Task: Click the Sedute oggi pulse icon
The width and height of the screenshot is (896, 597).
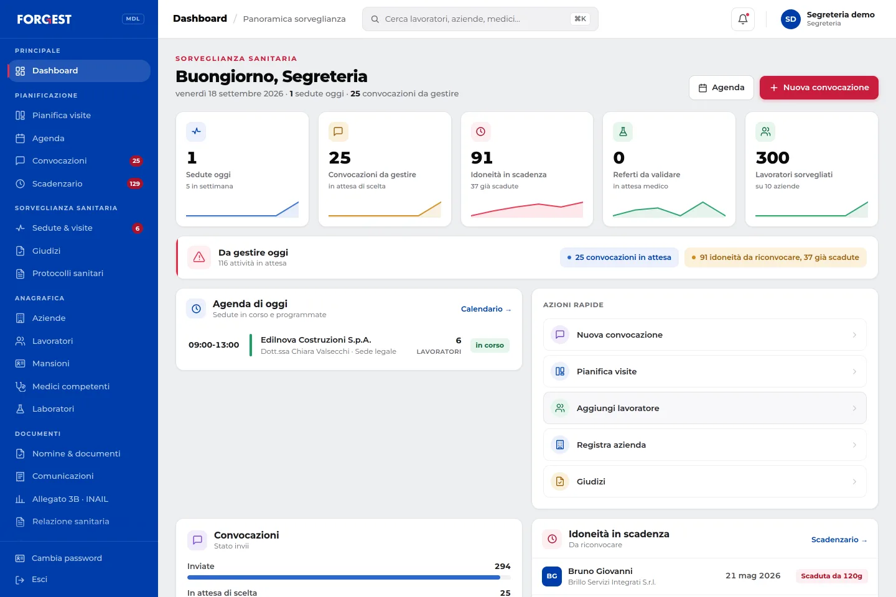Action: (196, 131)
